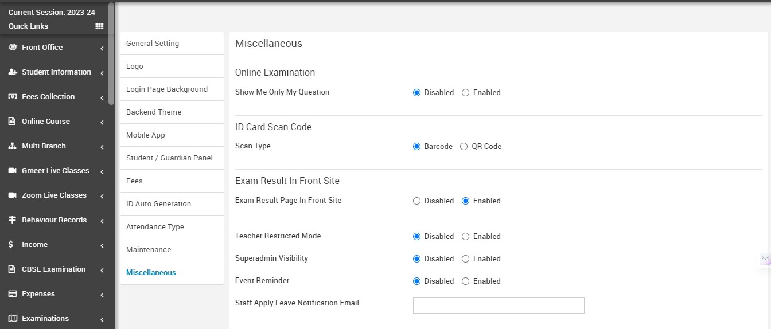771x329 pixels.
Task: Open the Attendance Type settings link
Action: (155, 227)
